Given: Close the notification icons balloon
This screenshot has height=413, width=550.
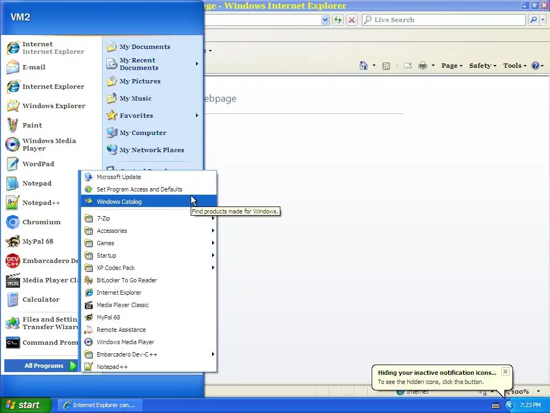Looking at the screenshot, I should point(505,372).
